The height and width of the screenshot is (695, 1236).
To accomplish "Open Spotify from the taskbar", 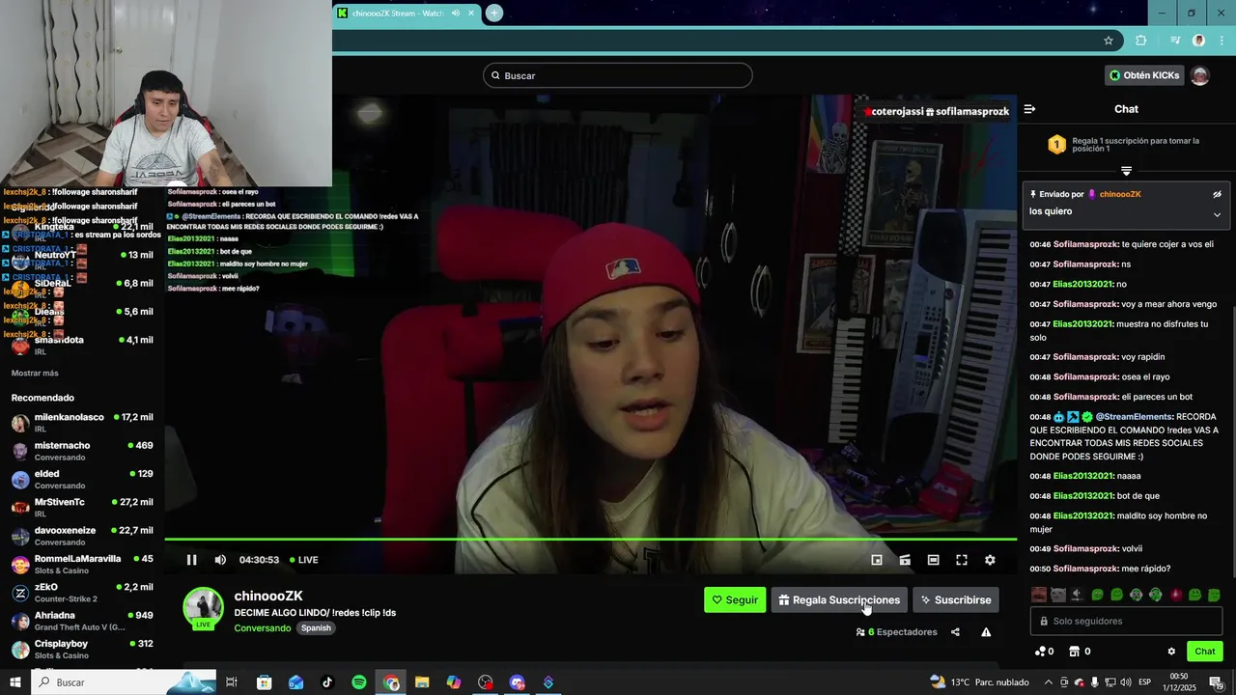I will point(359,682).
